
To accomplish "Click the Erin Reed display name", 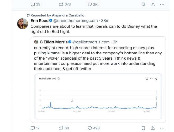I will 39,21.
